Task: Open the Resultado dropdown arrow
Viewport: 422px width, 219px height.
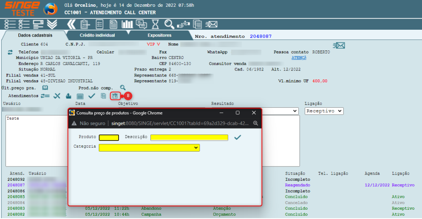Action: tap(295, 111)
